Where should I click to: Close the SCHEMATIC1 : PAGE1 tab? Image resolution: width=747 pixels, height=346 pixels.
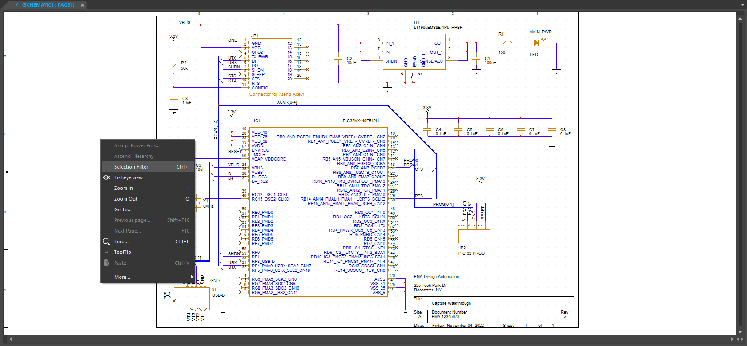[x=82, y=5]
